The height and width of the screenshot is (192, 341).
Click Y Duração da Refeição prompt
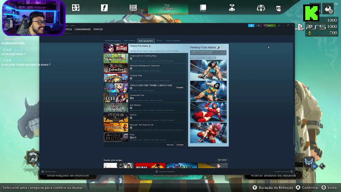[x=273, y=187]
